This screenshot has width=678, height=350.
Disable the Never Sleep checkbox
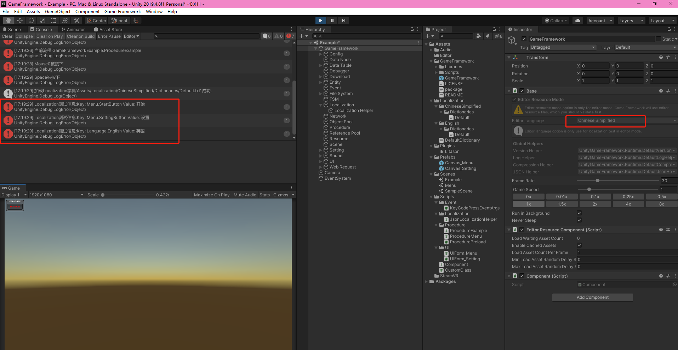[x=579, y=220]
